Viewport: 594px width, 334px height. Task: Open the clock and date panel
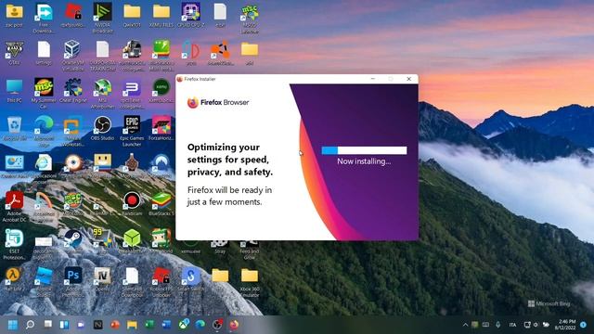pyautogui.click(x=565, y=325)
